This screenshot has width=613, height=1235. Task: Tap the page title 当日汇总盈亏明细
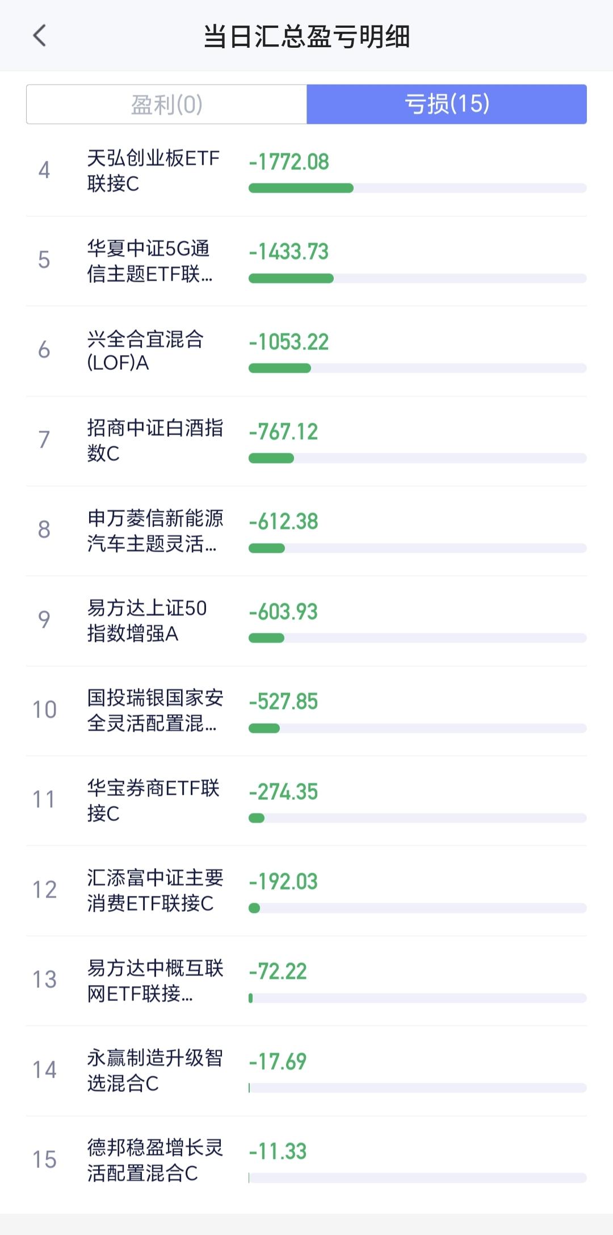click(306, 36)
